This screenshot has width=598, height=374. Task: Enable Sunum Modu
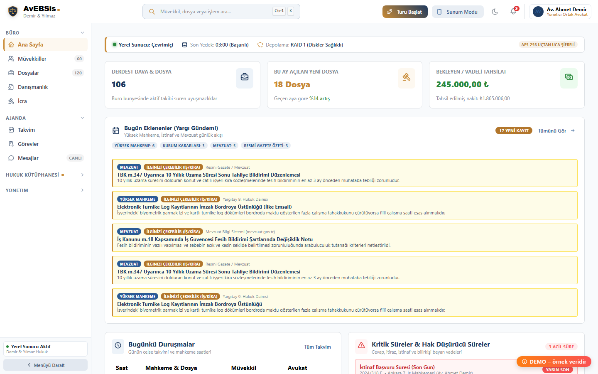point(458,12)
